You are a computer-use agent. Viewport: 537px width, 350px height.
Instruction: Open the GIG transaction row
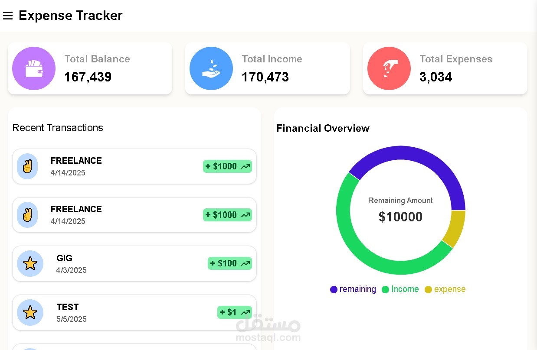pos(134,263)
